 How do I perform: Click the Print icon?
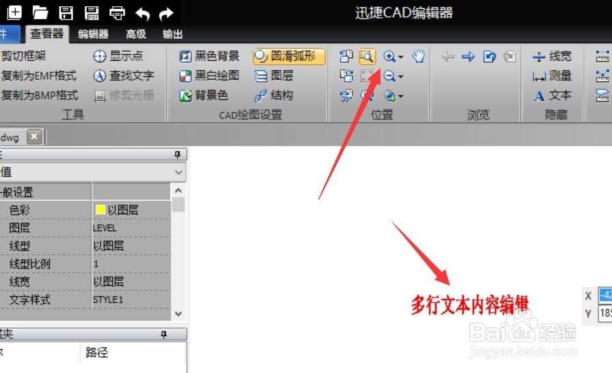pyautogui.click(x=117, y=13)
